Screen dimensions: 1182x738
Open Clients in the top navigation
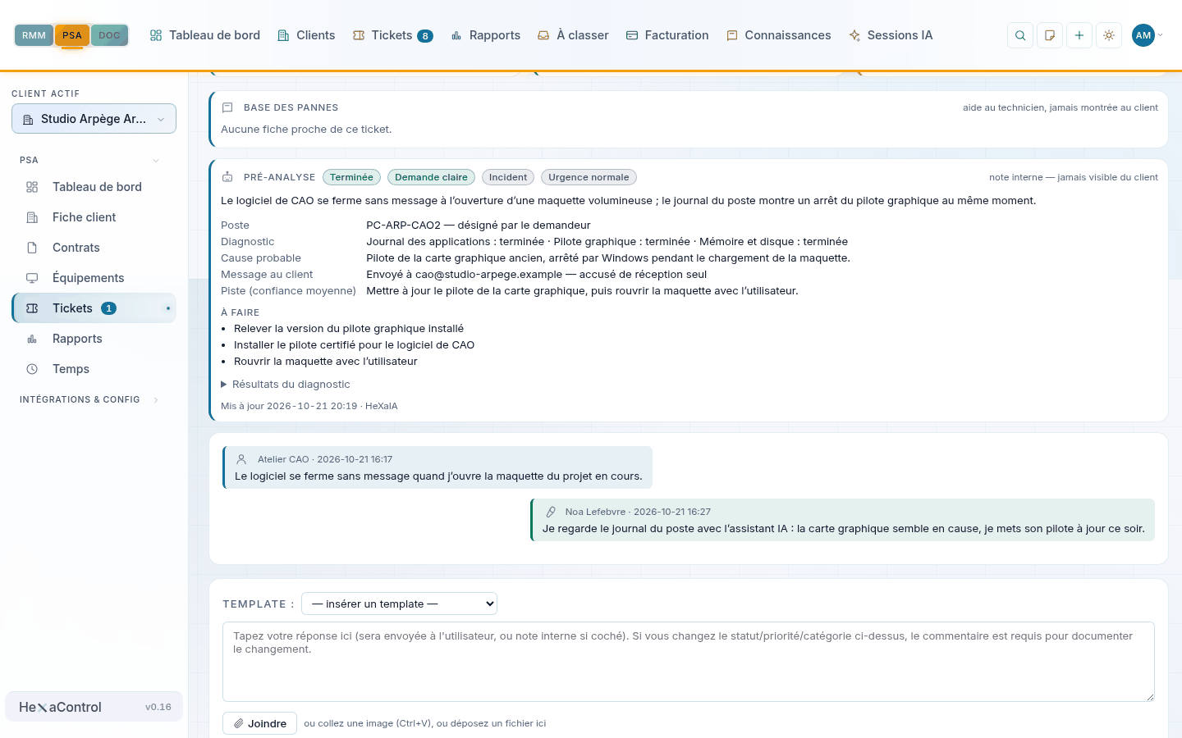[x=306, y=35]
